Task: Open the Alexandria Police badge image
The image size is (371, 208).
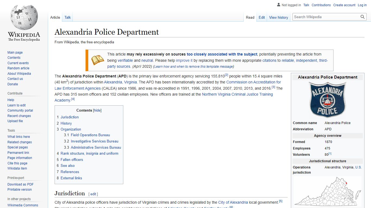Action: coord(328,100)
